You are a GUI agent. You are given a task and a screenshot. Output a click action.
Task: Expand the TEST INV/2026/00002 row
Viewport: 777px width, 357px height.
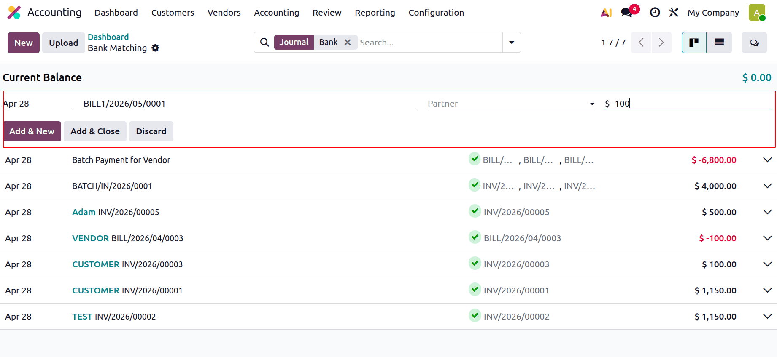pos(767,317)
